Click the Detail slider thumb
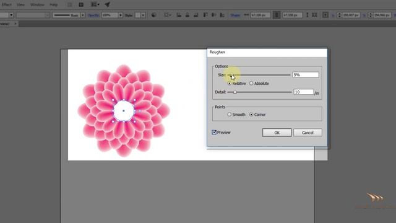The image size is (396, 223). 235,92
